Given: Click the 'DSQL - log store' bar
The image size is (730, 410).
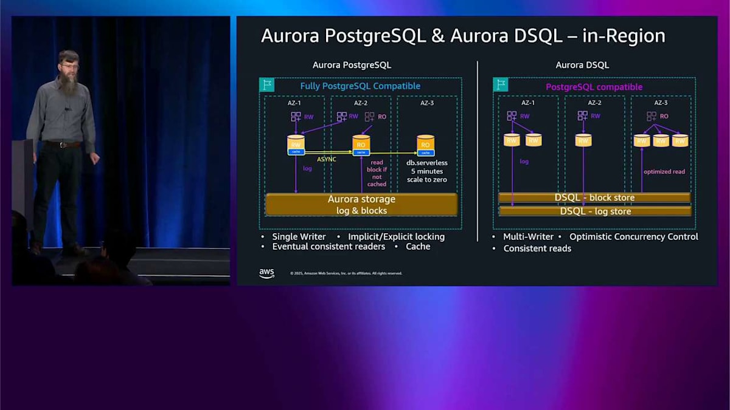Looking at the screenshot, I should pos(594,211).
